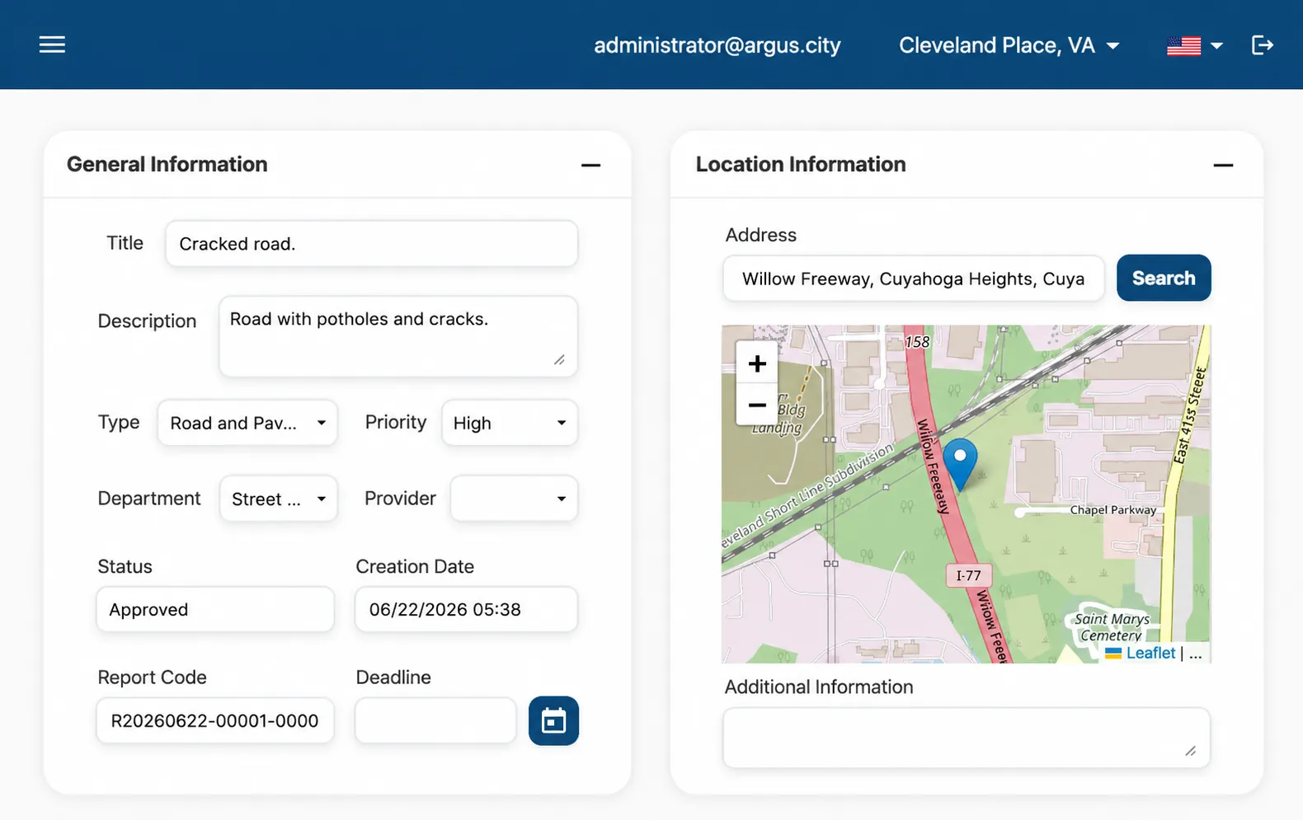Zoom in on the map
The image size is (1303, 820).
(x=757, y=363)
